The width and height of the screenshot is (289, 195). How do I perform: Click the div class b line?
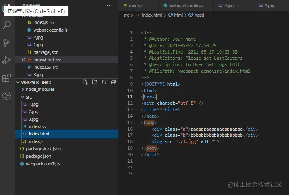point(205,135)
